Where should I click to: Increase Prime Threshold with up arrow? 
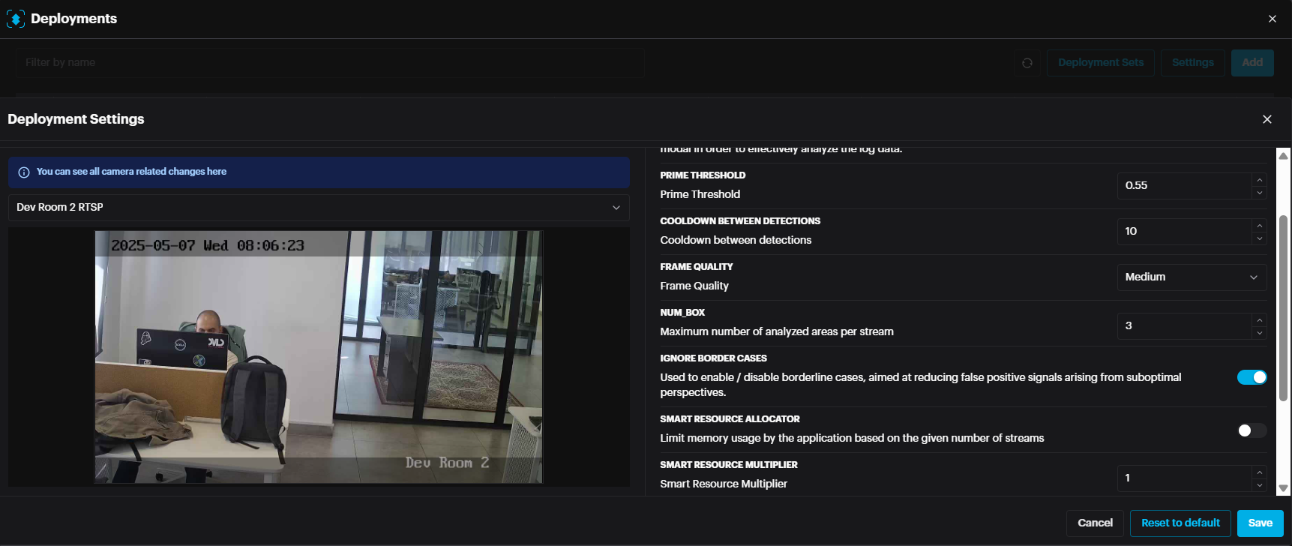1260,180
